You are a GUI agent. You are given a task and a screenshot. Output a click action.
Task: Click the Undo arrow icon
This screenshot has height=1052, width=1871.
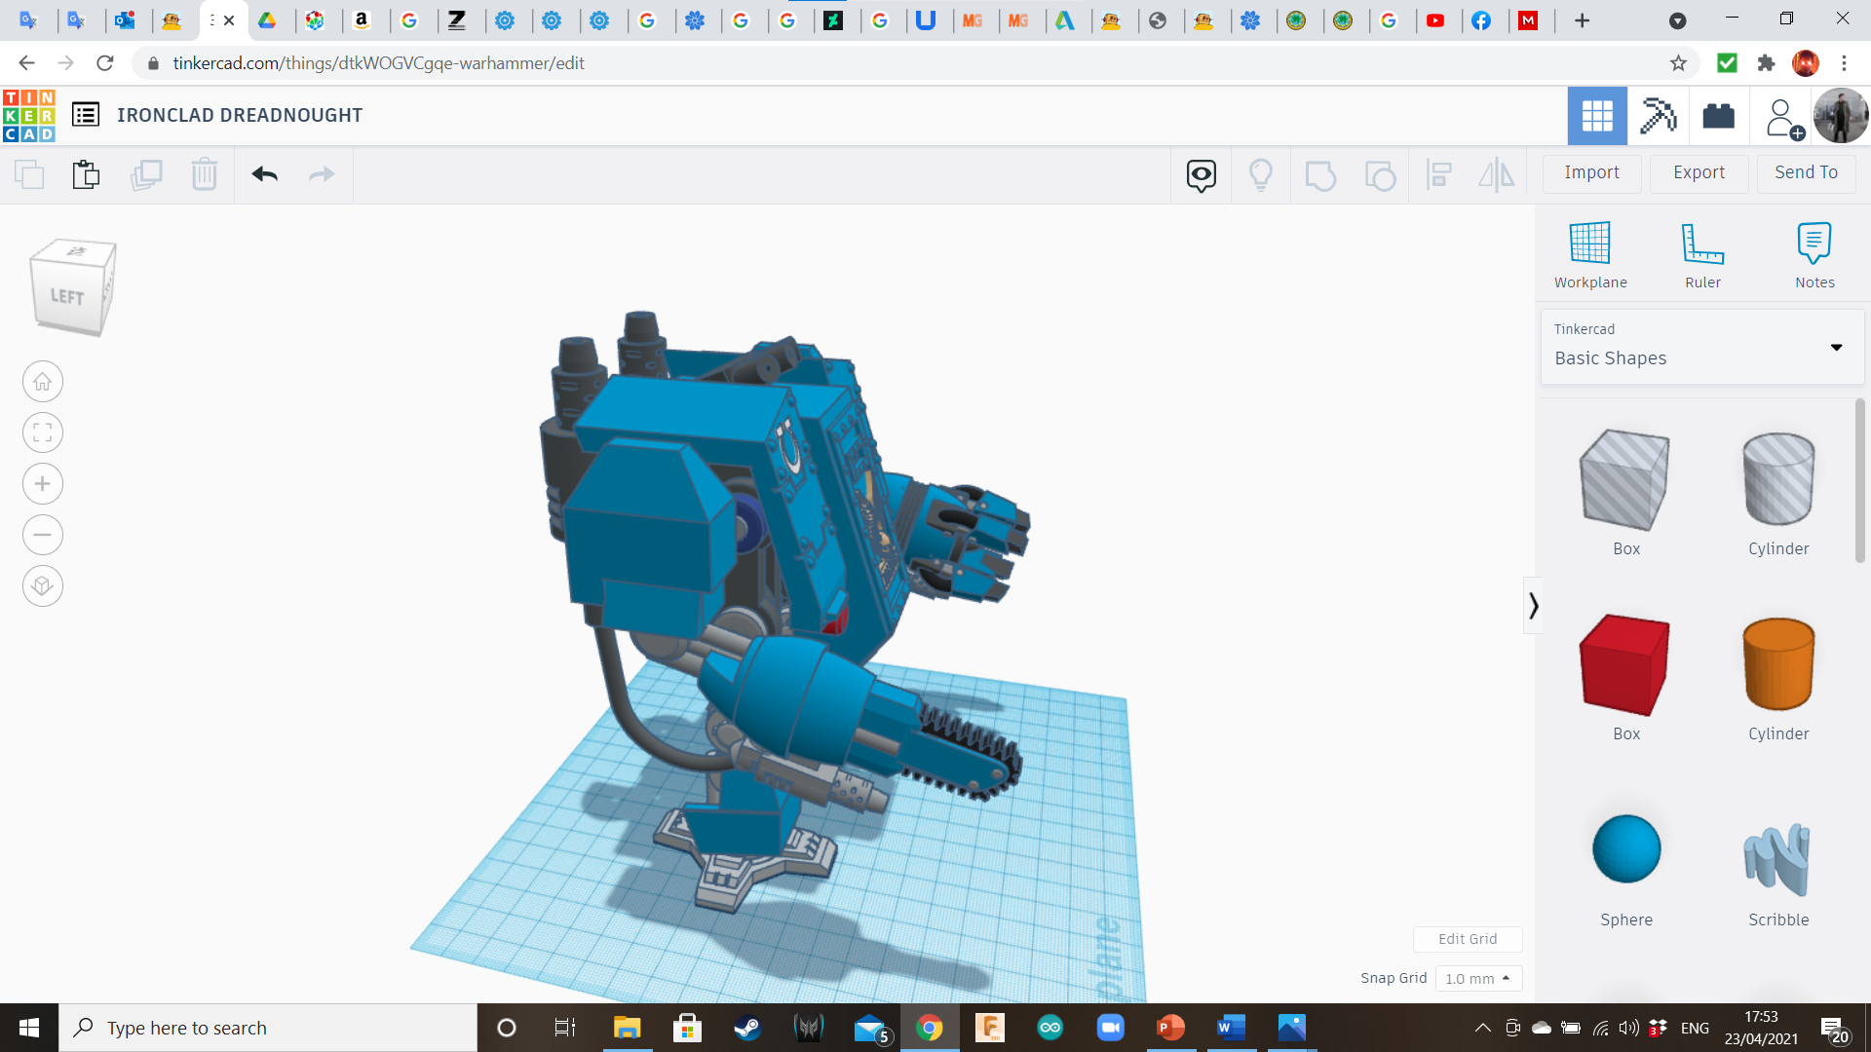264,174
